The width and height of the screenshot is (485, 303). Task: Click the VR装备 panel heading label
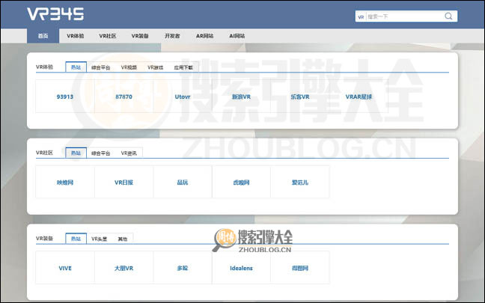[x=45, y=238]
